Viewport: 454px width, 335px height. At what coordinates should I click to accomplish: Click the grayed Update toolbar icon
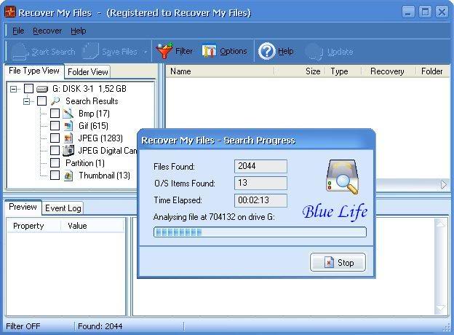314,52
